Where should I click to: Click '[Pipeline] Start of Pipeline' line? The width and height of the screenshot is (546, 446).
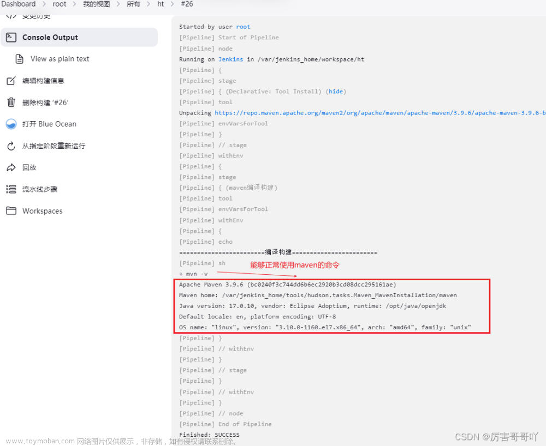(229, 37)
